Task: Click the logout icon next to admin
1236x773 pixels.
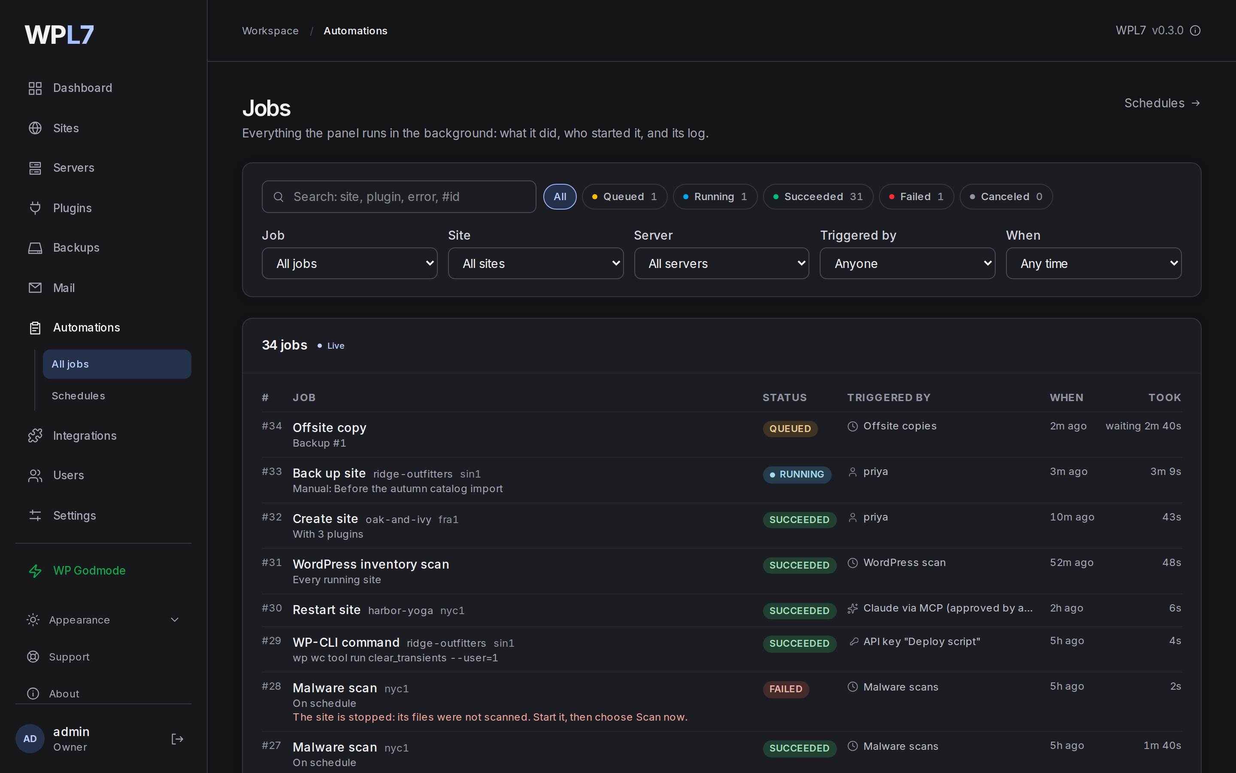Action: tap(177, 739)
